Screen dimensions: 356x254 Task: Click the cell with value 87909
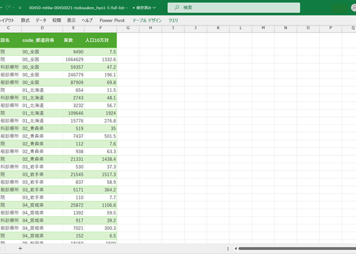[x=74, y=82]
